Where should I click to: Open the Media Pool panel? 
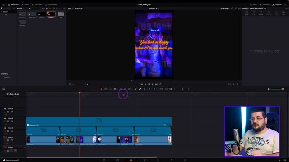pos(13,4)
